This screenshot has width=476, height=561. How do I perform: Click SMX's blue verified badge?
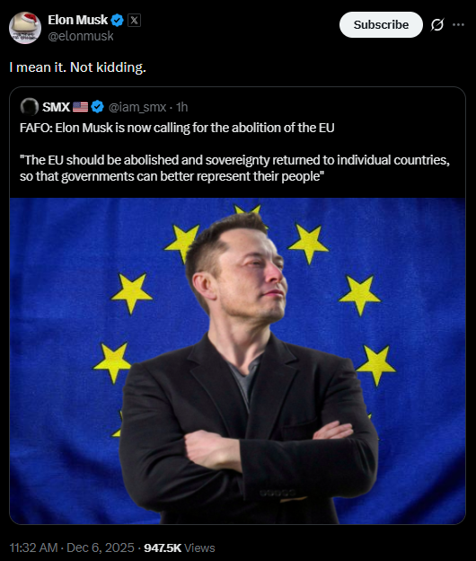click(97, 107)
